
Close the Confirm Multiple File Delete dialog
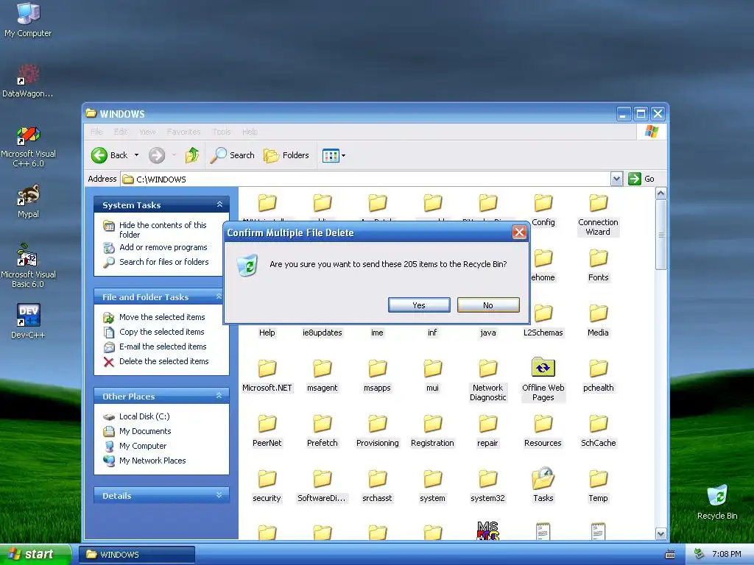(519, 232)
